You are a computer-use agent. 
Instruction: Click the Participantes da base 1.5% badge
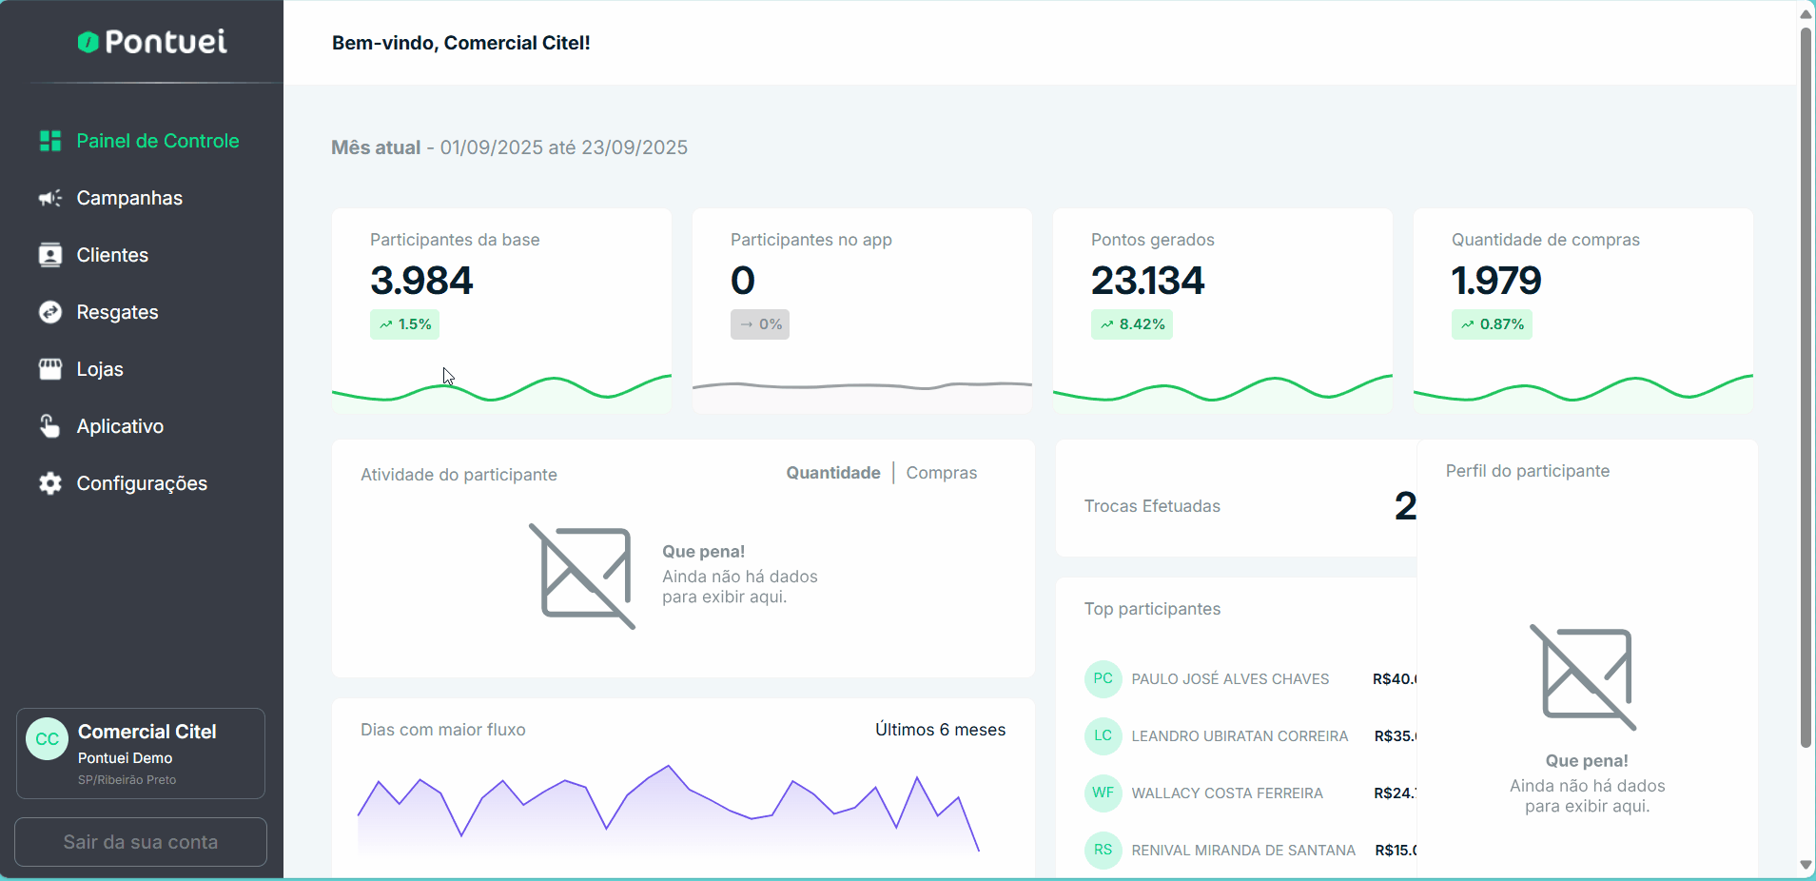point(405,324)
